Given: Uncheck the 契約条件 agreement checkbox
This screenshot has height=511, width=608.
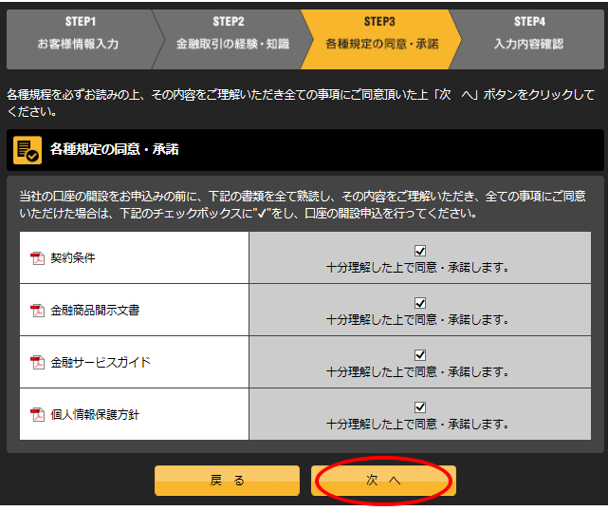Looking at the screenshot, I should point(420,251).
